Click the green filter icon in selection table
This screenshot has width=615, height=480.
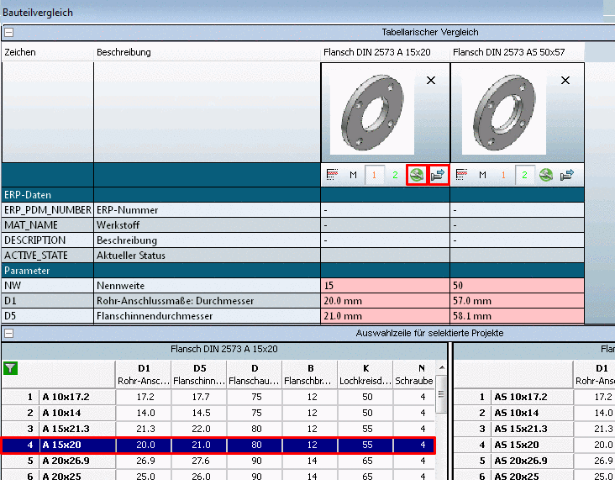click(10, 367)
